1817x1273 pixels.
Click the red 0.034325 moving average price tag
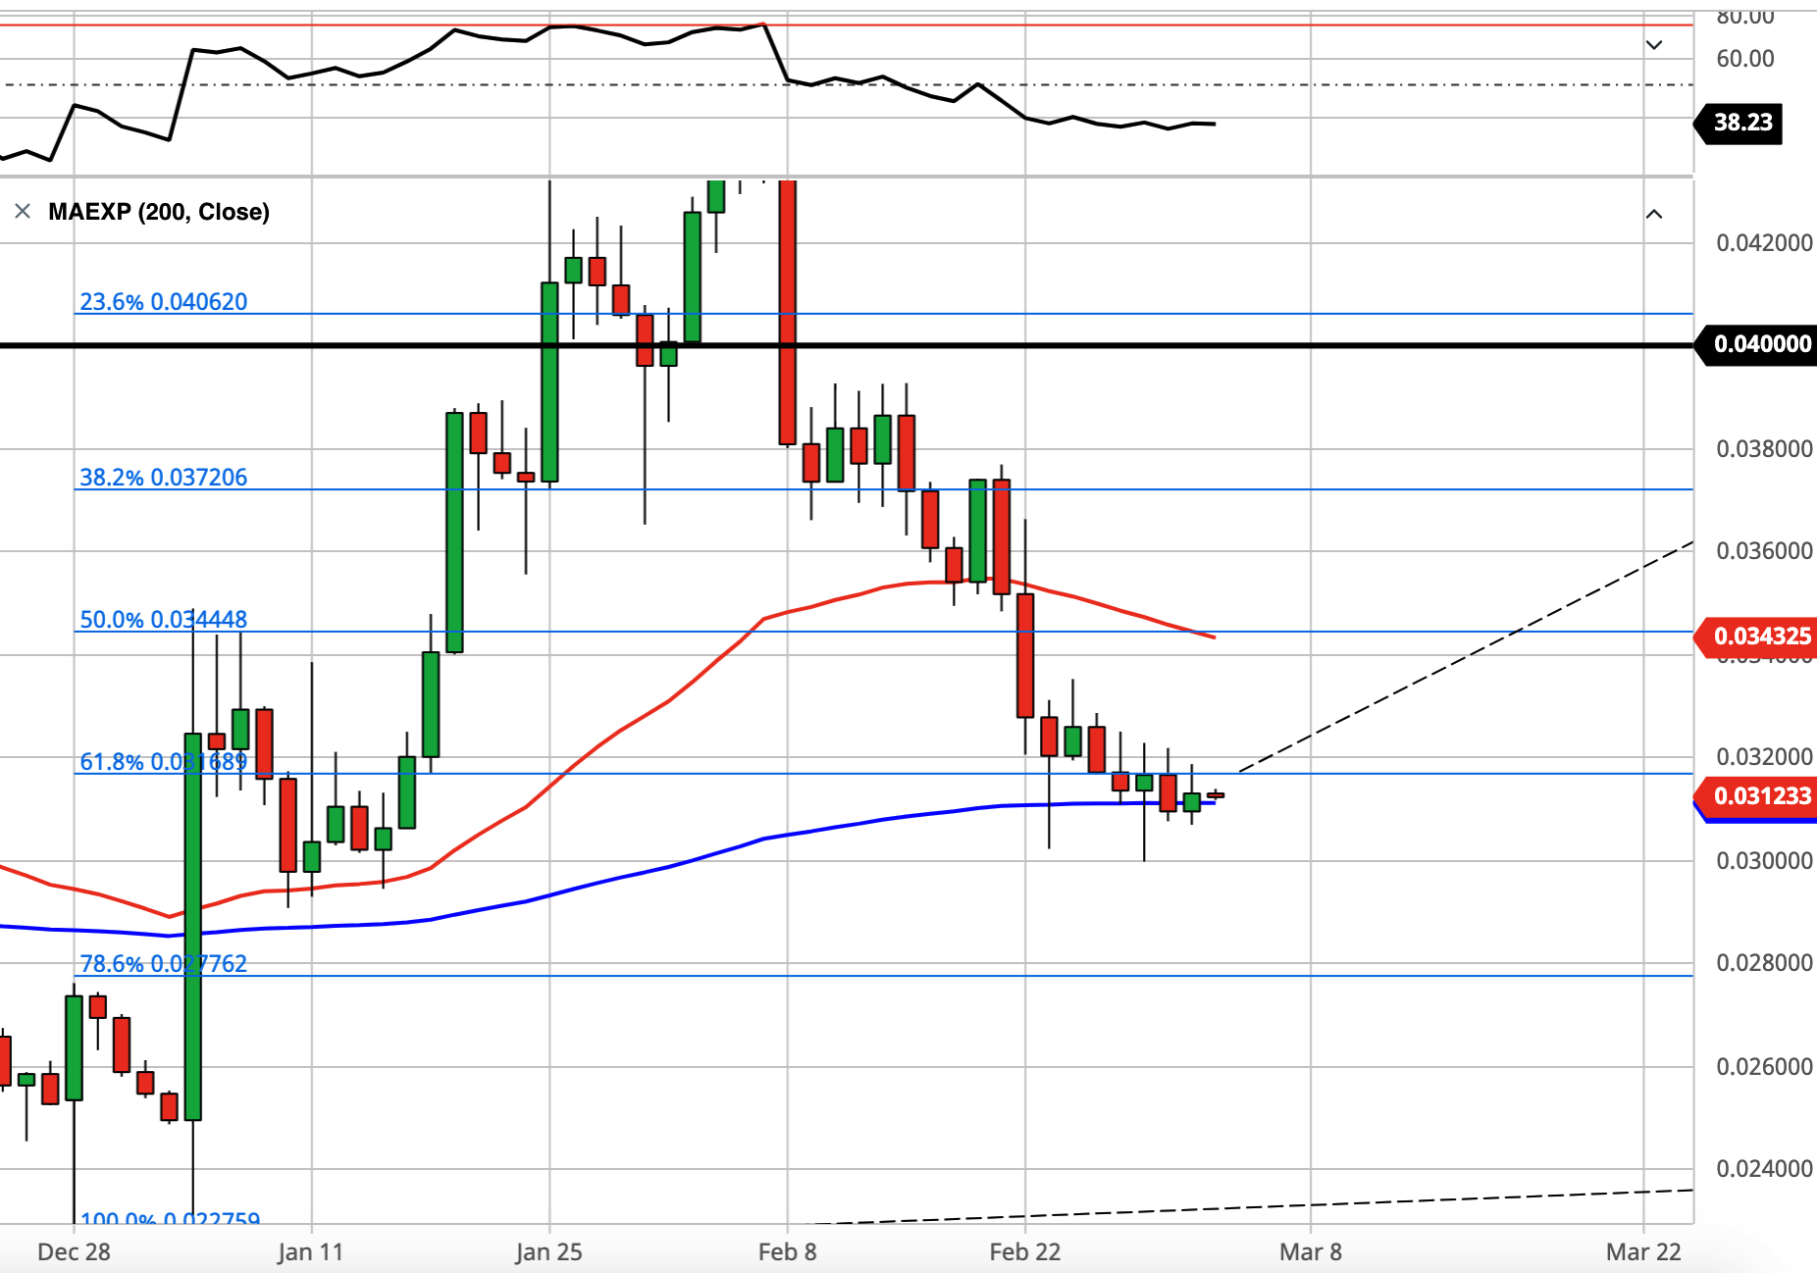pos(1756,636)
